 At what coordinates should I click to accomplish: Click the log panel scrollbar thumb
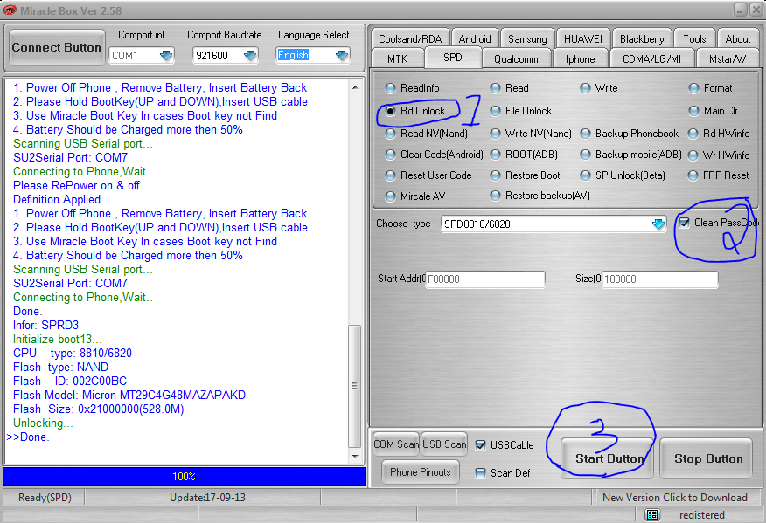tap(355, 385)
